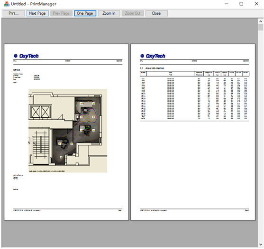Click the office floor plan image
This screenshot has width=264, height=249.
click(68, 131)
